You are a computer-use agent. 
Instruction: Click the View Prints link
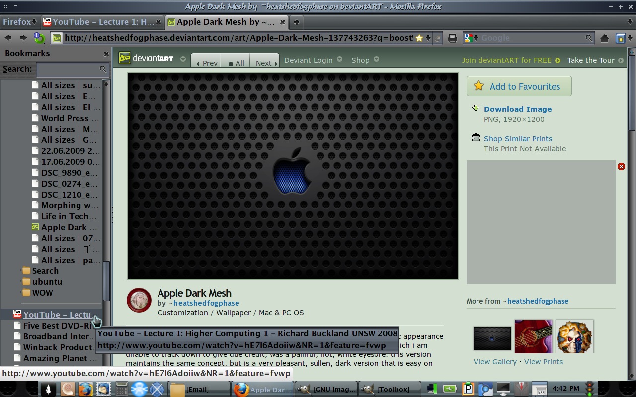(x=544, y=362)
